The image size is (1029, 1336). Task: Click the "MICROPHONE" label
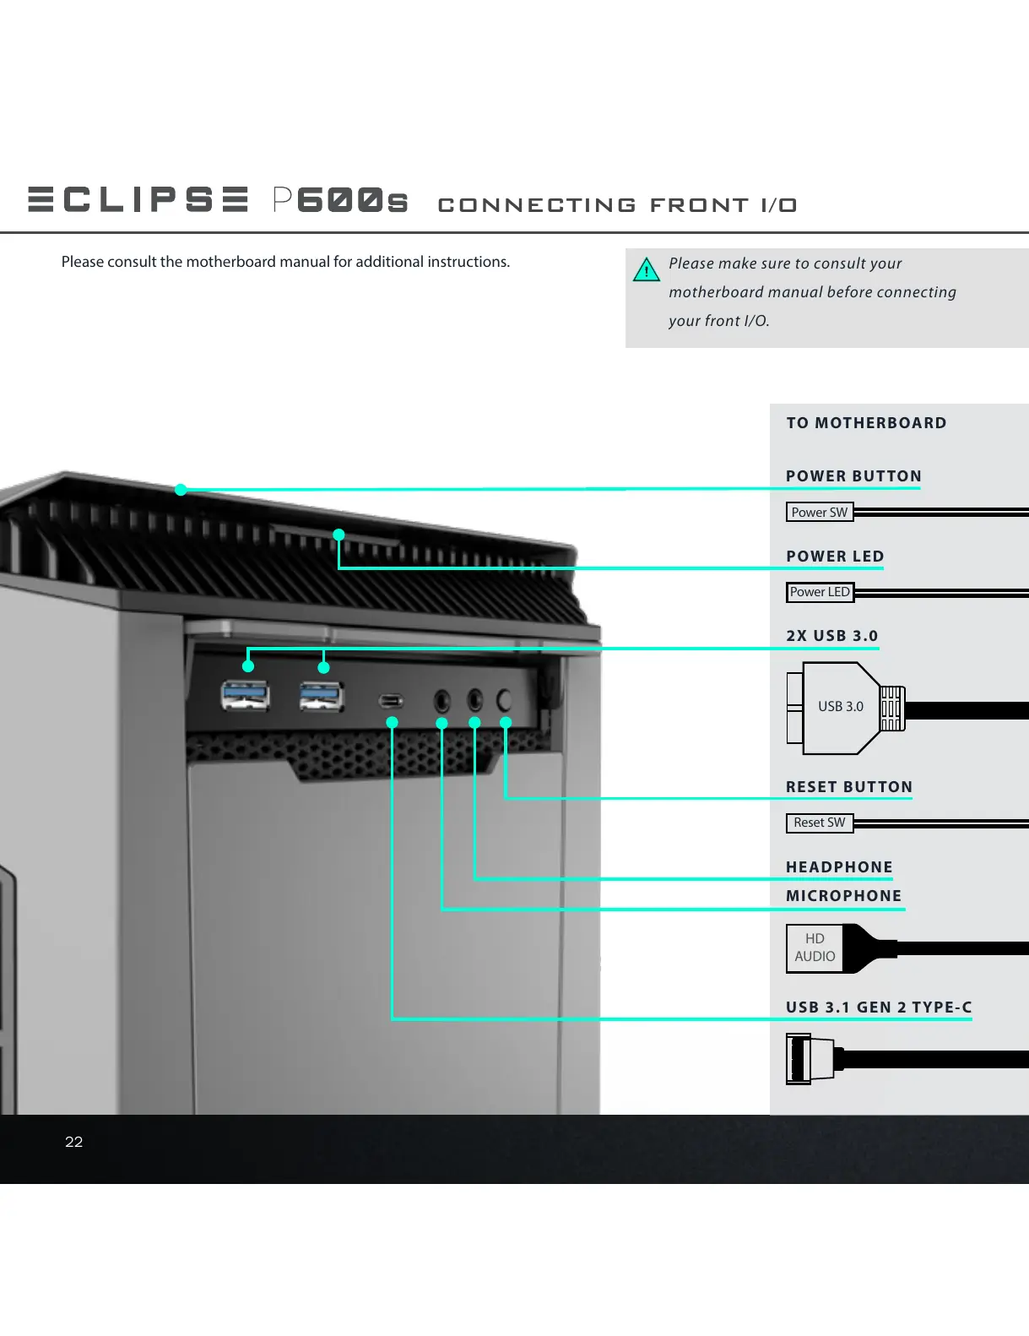(844, 896)
